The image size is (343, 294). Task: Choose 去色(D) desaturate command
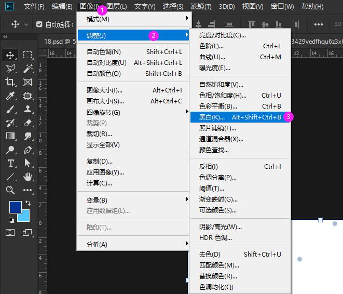[x=240, y=254]
